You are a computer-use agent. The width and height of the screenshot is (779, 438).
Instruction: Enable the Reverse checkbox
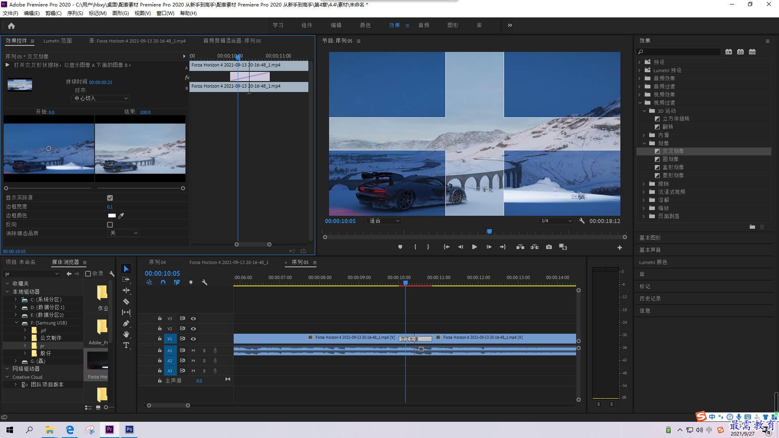pos(110,225)
